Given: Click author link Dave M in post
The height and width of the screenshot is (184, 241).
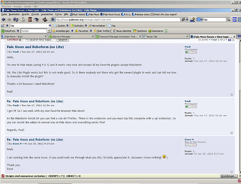Looking at the screenshot, I should point(17,143).
